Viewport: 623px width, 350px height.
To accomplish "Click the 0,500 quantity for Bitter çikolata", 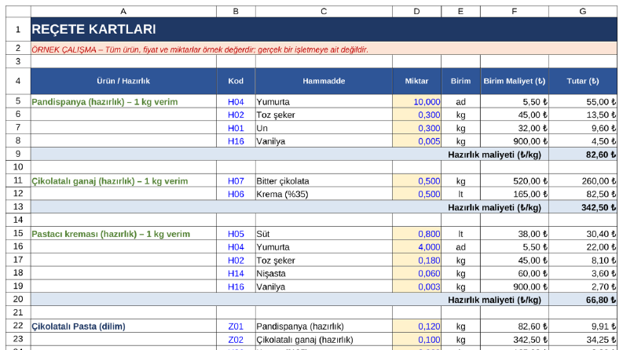I will (x=416, y=181).
